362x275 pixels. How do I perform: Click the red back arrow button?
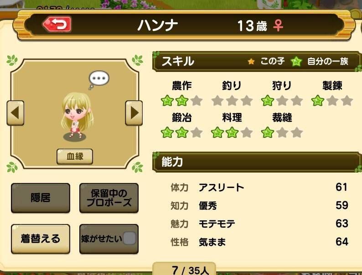coord(57,24)
